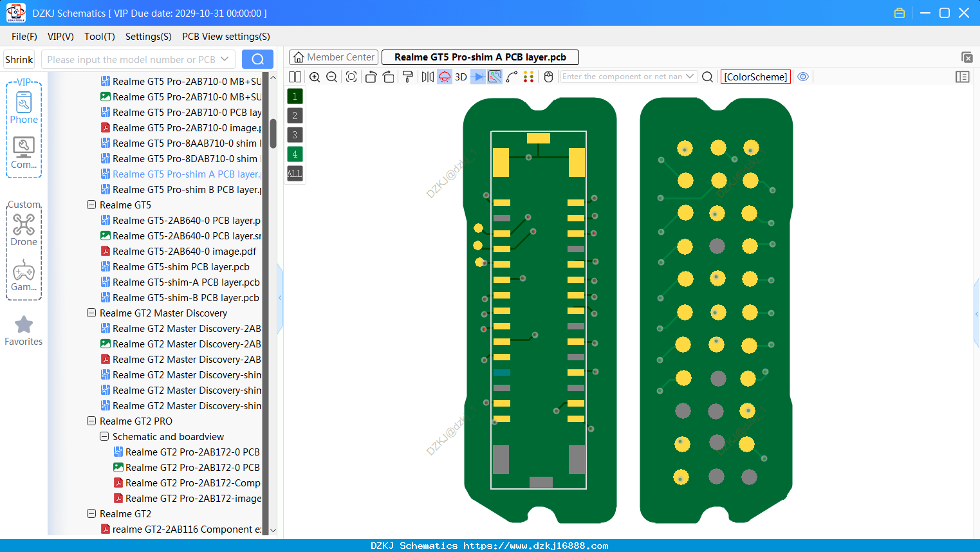Search component using magnifier in PCB toolbar
980x552 pixels.
707,77
